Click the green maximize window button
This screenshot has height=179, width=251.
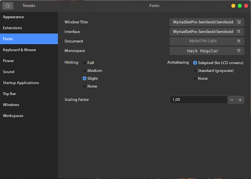coord(240,6)
